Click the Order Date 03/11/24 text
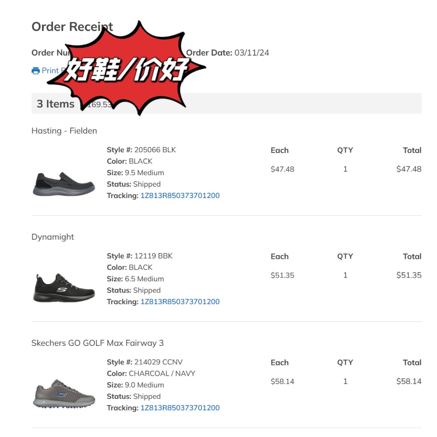437x437 pixels. (228, 53)
